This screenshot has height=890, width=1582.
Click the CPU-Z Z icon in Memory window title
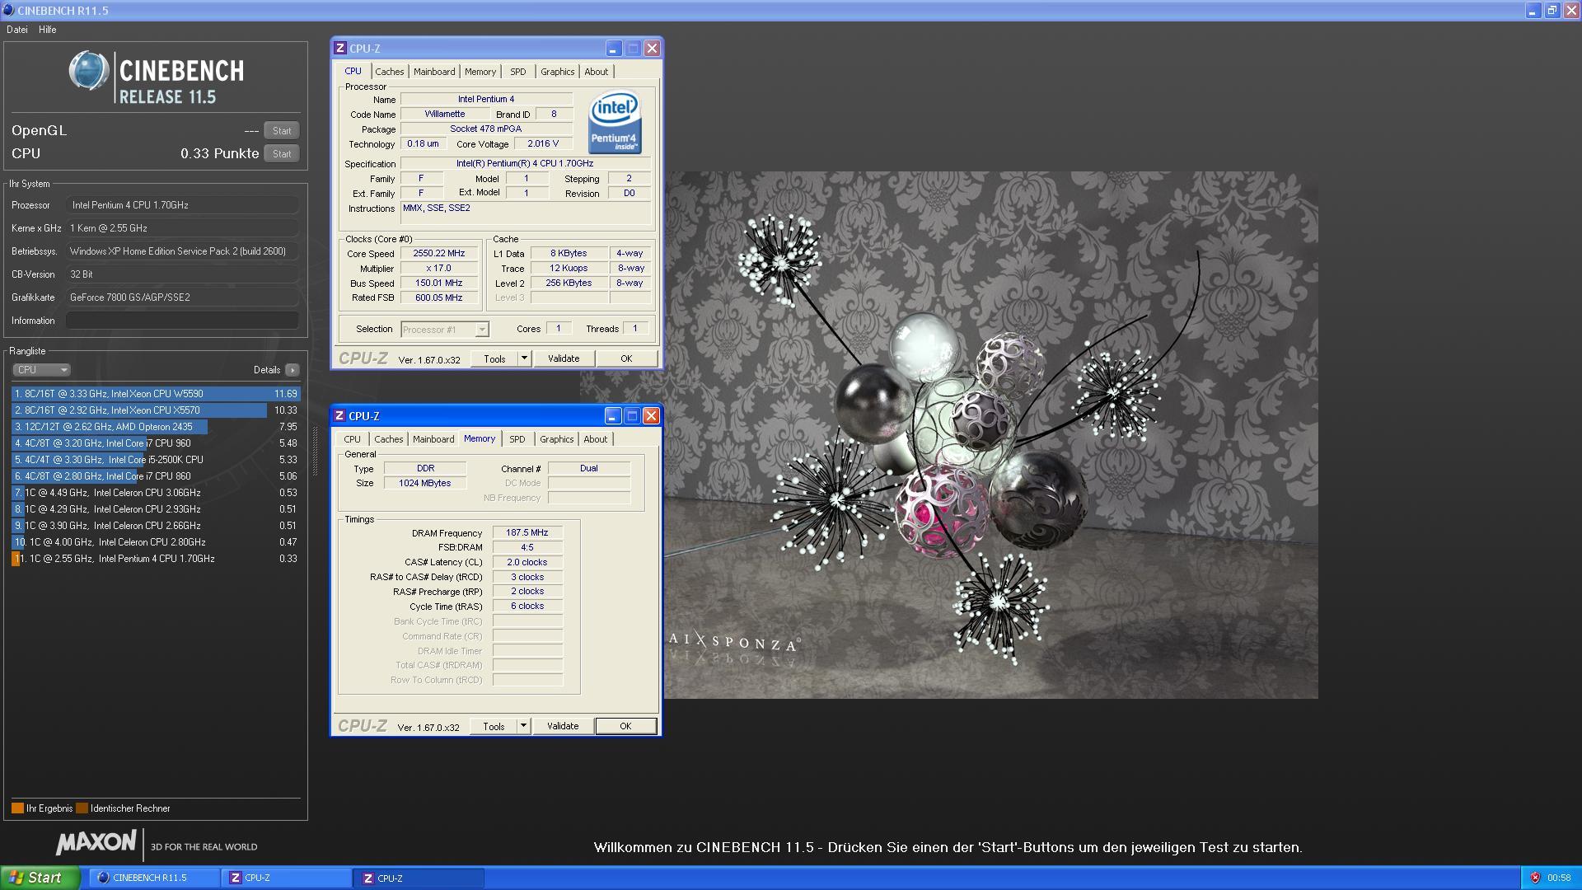point(339,416)
